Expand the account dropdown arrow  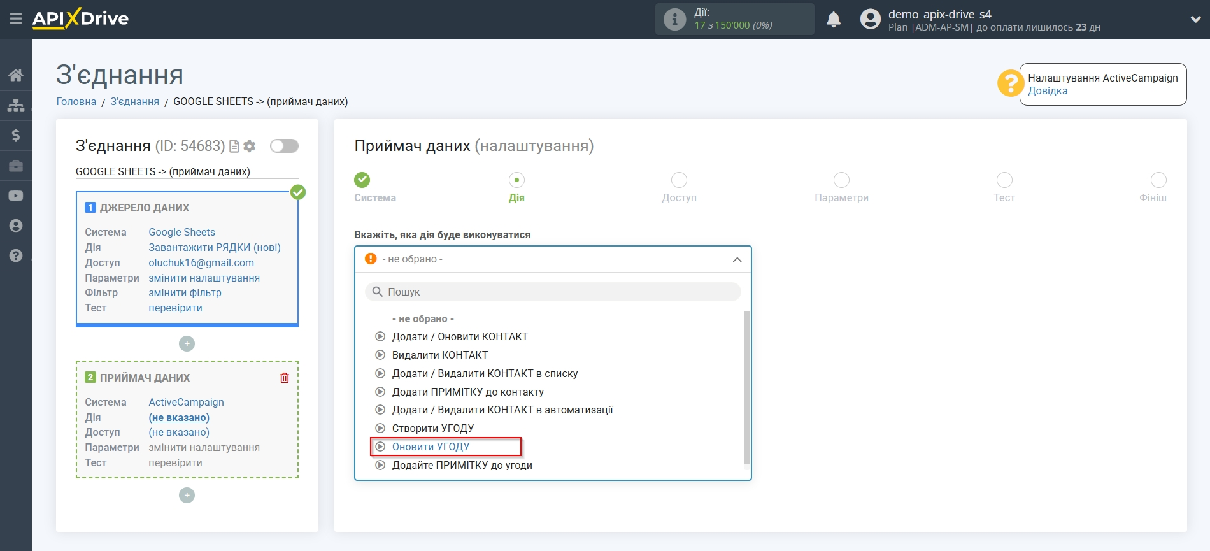pos(1195,19)
